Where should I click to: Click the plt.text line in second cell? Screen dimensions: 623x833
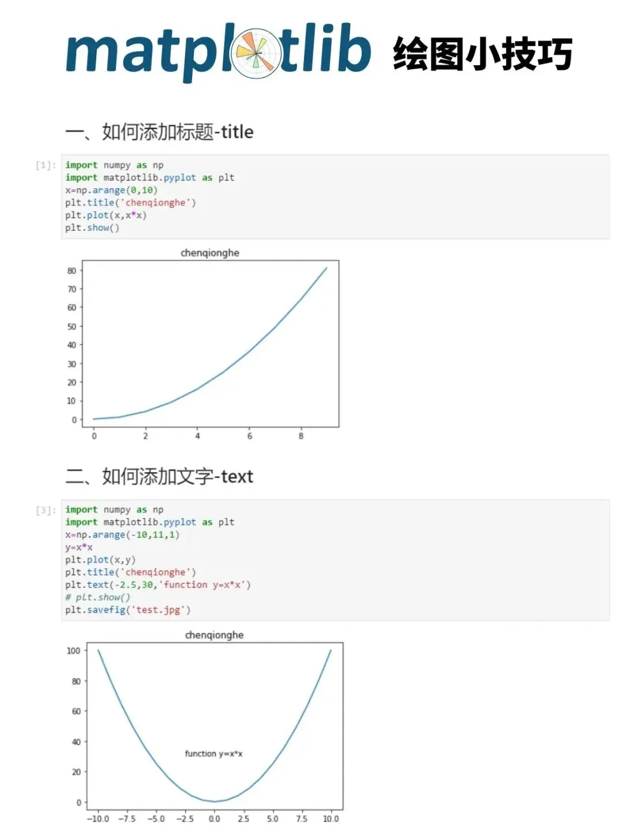(157, 585)
